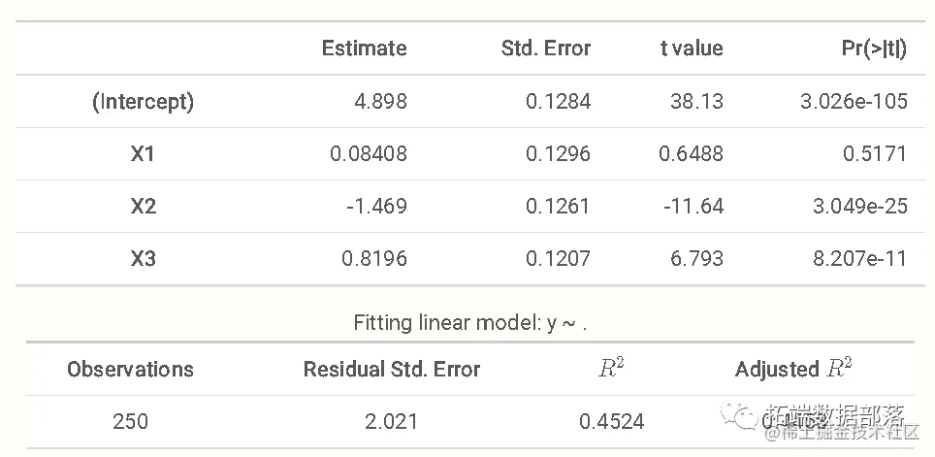The image size is (935, 457).
Task: Click the (Intercept) row label
Action: (144, 102)
